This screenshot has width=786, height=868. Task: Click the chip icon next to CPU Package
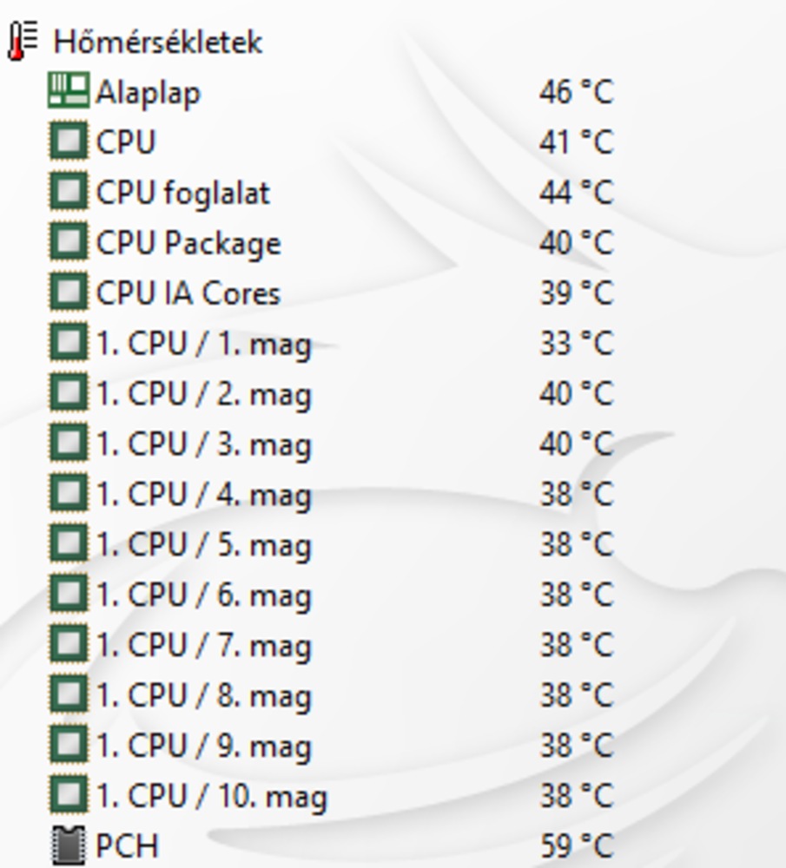(68, 241)
